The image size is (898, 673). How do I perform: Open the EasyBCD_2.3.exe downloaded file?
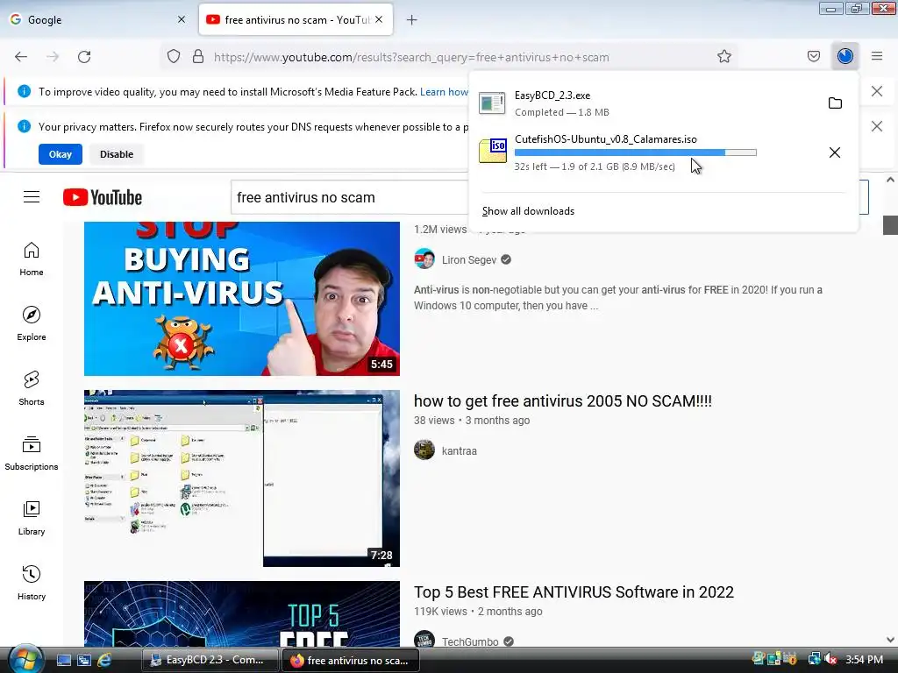tap(647, 103)
